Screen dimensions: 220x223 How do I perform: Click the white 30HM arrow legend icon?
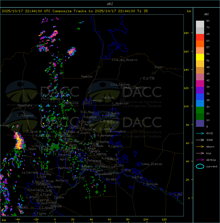[200, 140]
